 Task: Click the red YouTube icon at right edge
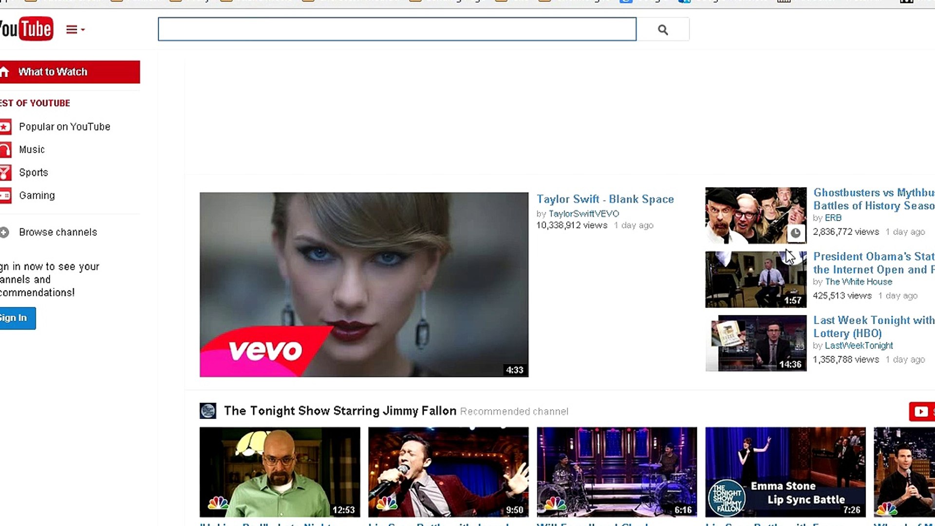(921, 412)
